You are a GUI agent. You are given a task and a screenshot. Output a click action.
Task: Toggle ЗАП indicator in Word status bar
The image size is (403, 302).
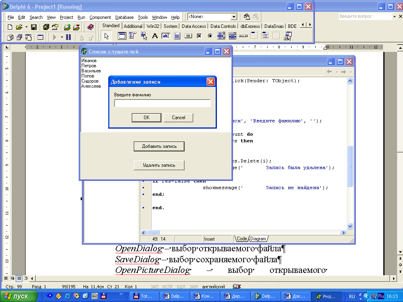[154, 287]
